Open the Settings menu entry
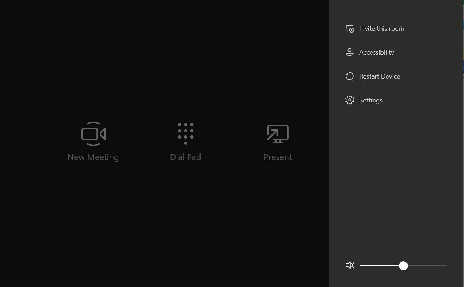Image resolution: width=464 pixels, height=287 pixels. click(364, 100)
